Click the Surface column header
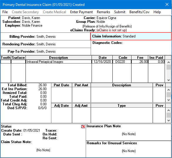The width and height of the screenshot is (172, 158). click(x=18, y=58)
